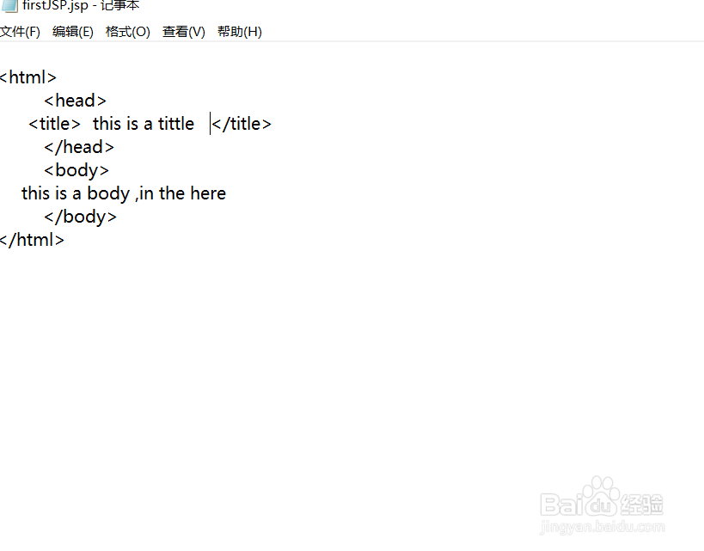Image resolution: width=704 pixels, height=551 pixels.
Task: Open the 编辑(E) menu
Action: (x=73, y=32)
